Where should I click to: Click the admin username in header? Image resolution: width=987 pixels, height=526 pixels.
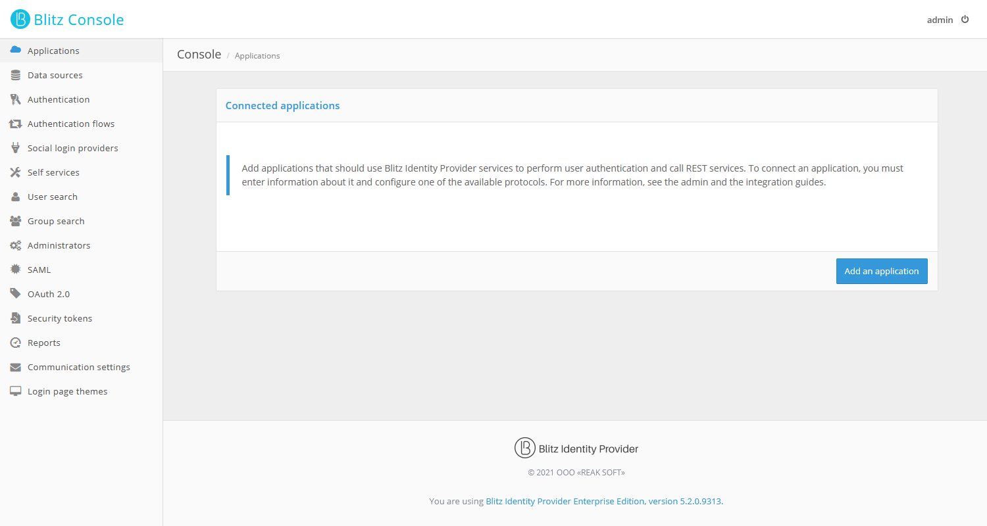pyautogui.click(x=940, y=20)
